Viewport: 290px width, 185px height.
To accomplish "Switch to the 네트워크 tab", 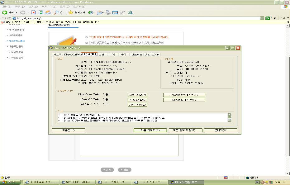I will 136,55.
